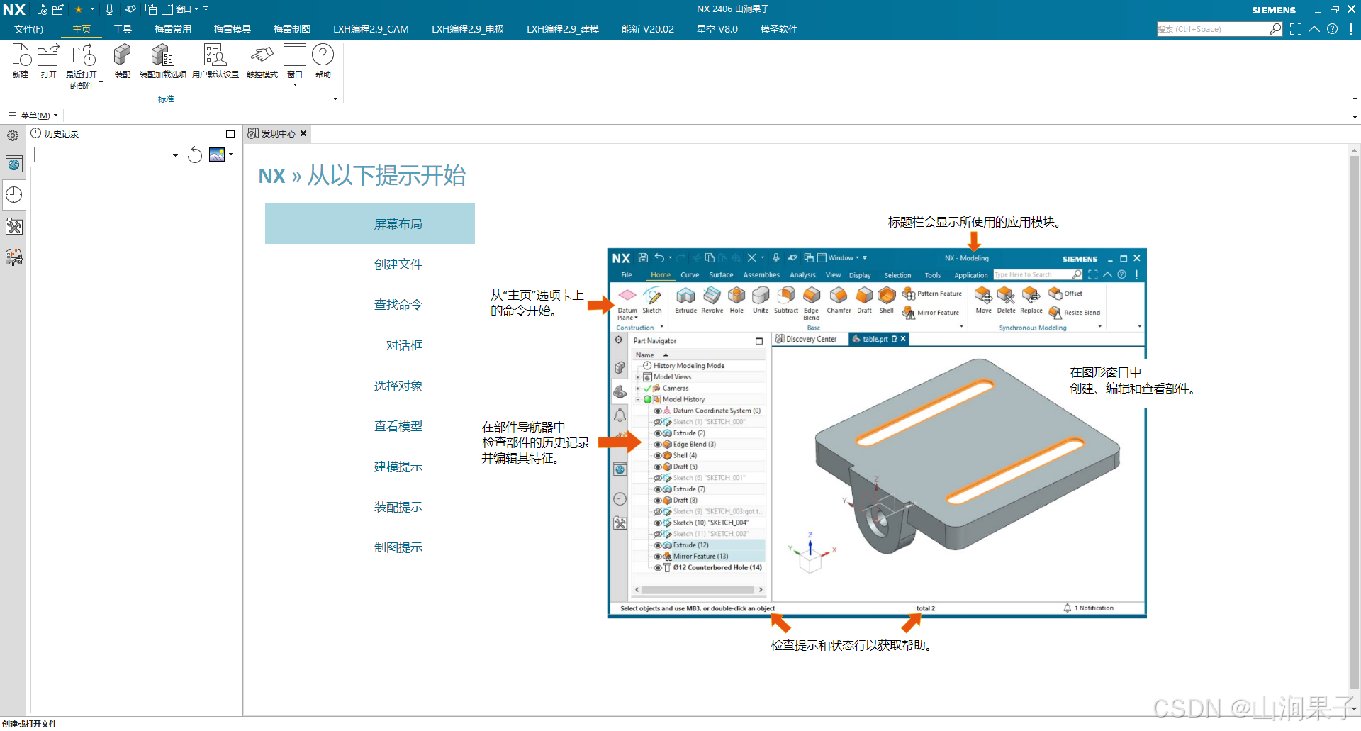1361x731 pixels.
Task: Switch to the 能新 V20.02 tab
Action: tap(648, 29)
